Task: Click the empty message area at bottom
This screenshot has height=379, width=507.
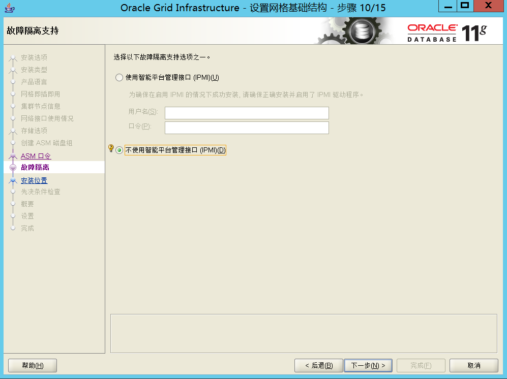Action: [304, 333]
